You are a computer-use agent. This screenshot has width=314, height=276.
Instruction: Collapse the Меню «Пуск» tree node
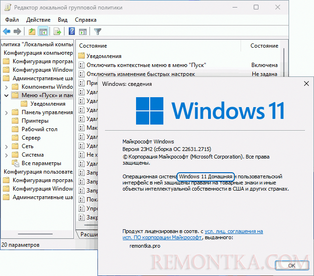pos(7,96)
